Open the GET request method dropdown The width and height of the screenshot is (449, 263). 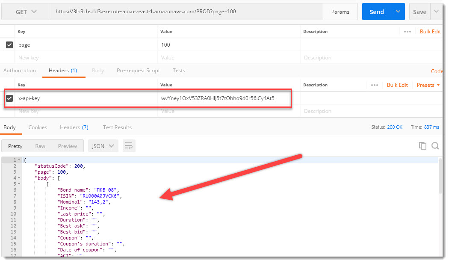pos(26,12)
